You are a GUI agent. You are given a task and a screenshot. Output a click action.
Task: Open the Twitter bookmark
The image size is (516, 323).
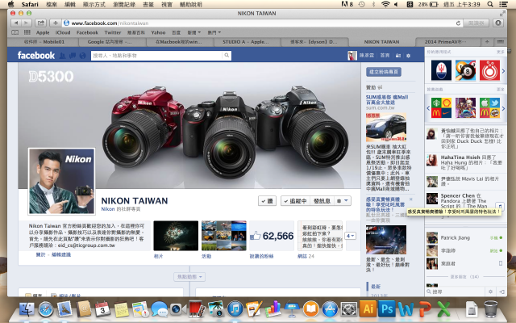113,32
